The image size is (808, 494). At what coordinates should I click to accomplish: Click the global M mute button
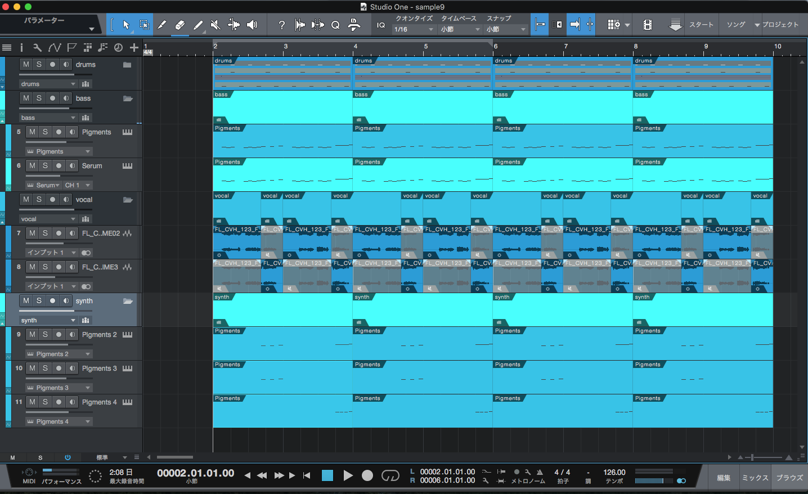click(12, 457)
